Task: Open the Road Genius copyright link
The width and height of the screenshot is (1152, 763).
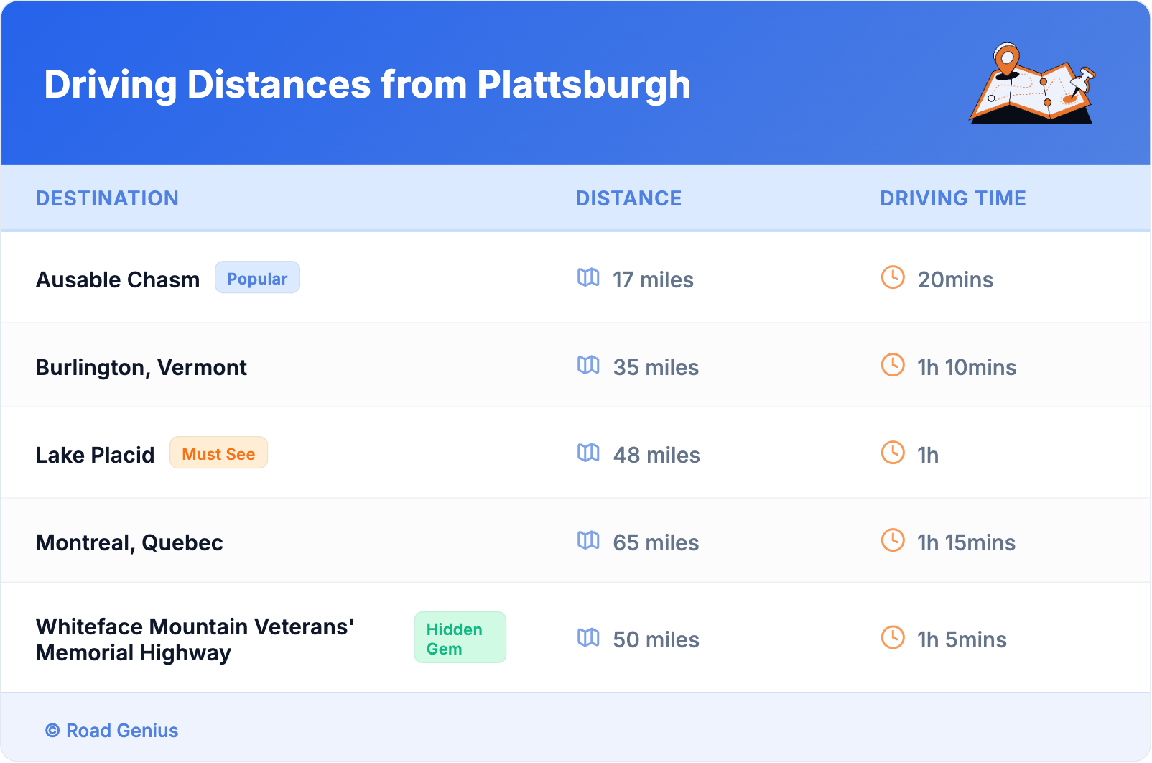Action: point(112,731)
